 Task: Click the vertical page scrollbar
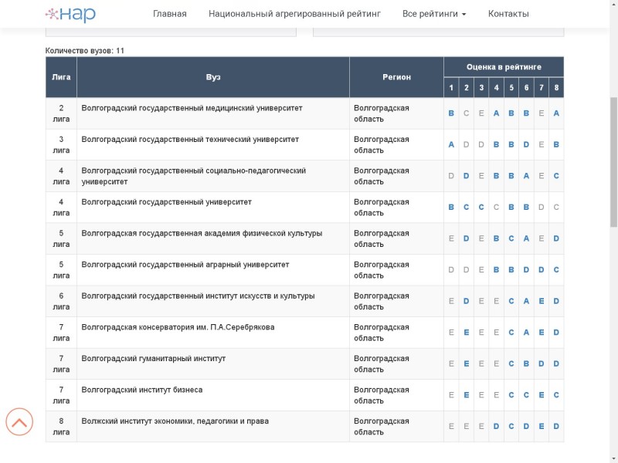pyautogui.click(x=613, y=231)
